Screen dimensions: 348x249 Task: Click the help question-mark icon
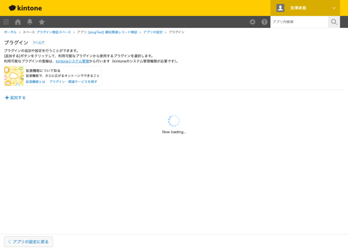pyautogui.click(x=264, y=22)
